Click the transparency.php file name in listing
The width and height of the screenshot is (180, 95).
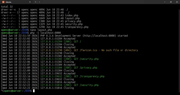[x=77, y=27]
